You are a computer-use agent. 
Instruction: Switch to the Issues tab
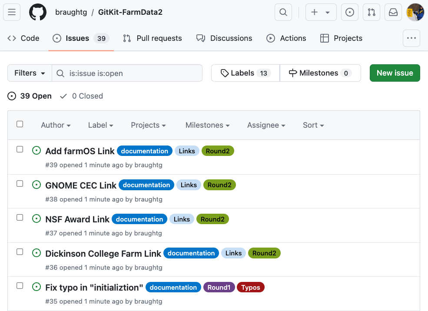pyautogui.click(x=81, y=38)
